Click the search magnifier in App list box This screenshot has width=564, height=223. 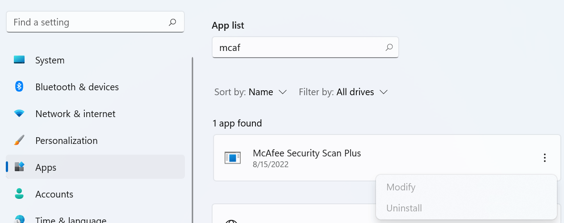389,47
